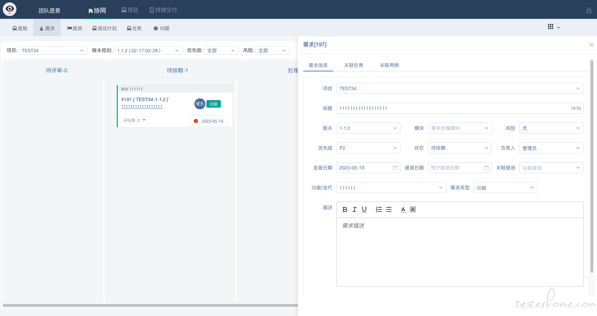Open the 1111111111111111111 requirement link
This screenshot has width=597, height=316.
142,107
